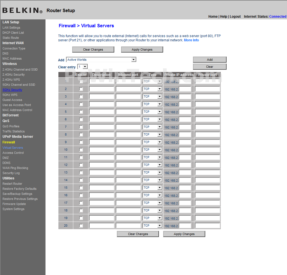Viewport: 287px width, 275px height.
Task: Go to the Security Log page
Action: point(11,173)
